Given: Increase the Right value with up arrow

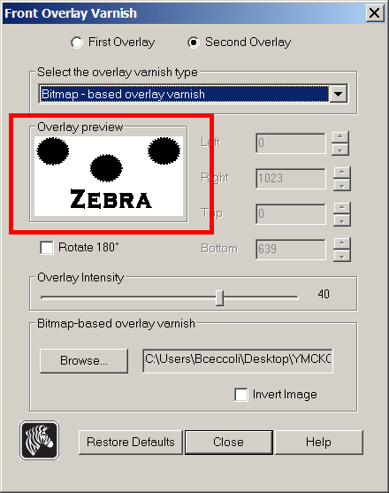Looking at the screenshot, I should (x=342, y=173).
